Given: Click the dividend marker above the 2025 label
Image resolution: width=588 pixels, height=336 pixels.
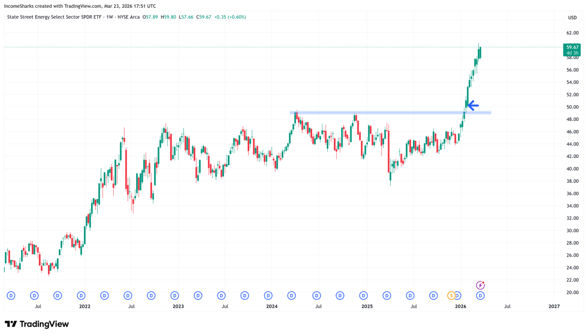Looking at the screenshot, I should click(364, 295).
